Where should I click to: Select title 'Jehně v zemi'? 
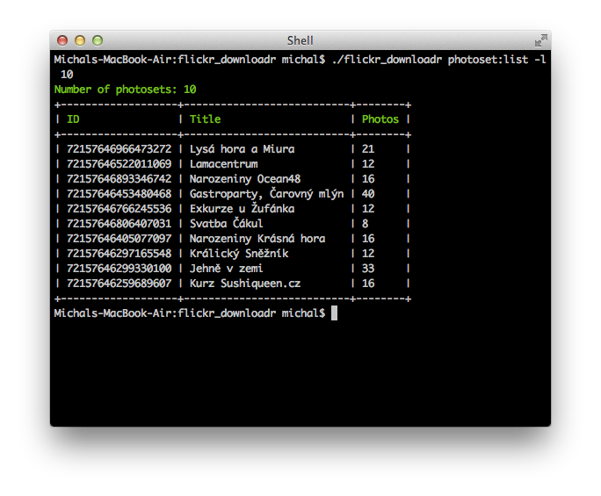(226, 268)
